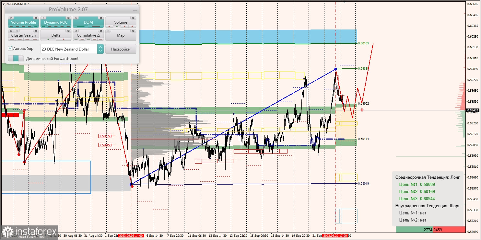481x240 pixels.
Task: Enable the Map indicator
Action: pyautogui.click(x=121, y=35)
